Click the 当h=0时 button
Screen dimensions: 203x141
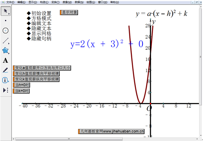(x=22, y=85)
